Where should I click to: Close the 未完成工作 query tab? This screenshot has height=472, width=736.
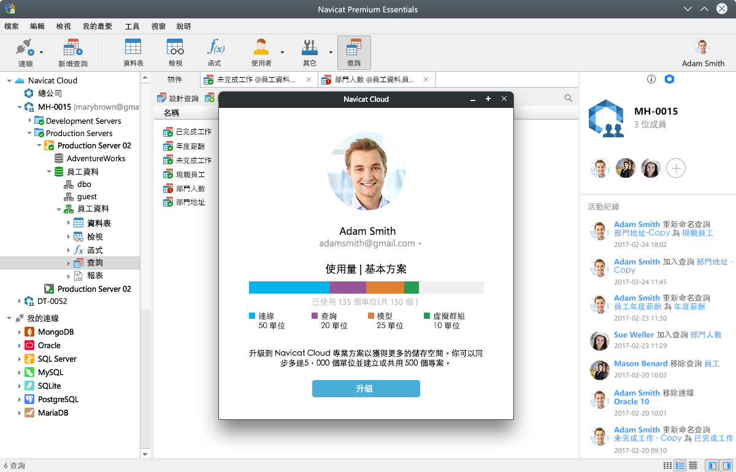[x=309, y=80]
